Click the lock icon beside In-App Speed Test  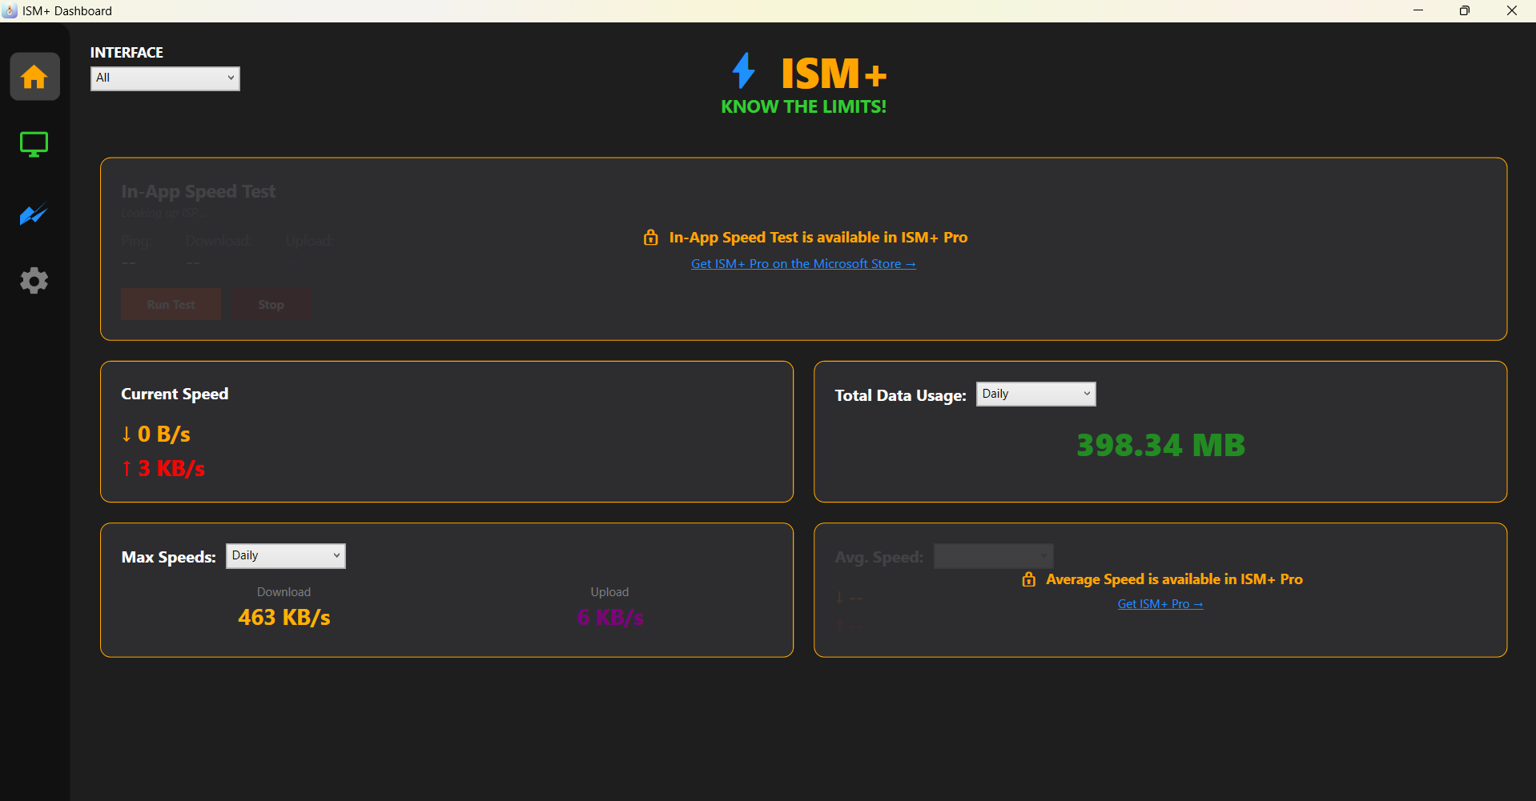coord(651,238)
